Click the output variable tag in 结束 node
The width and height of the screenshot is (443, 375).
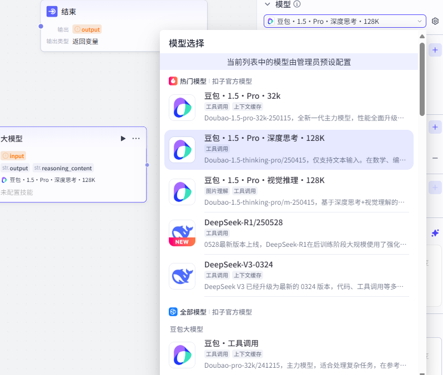click(x=87, y=29)
